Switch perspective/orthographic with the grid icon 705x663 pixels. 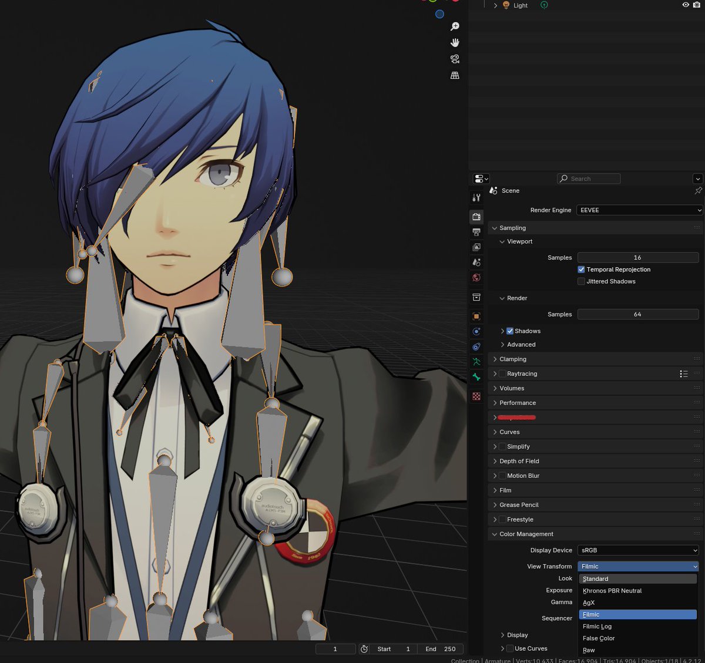pos(455,75)
